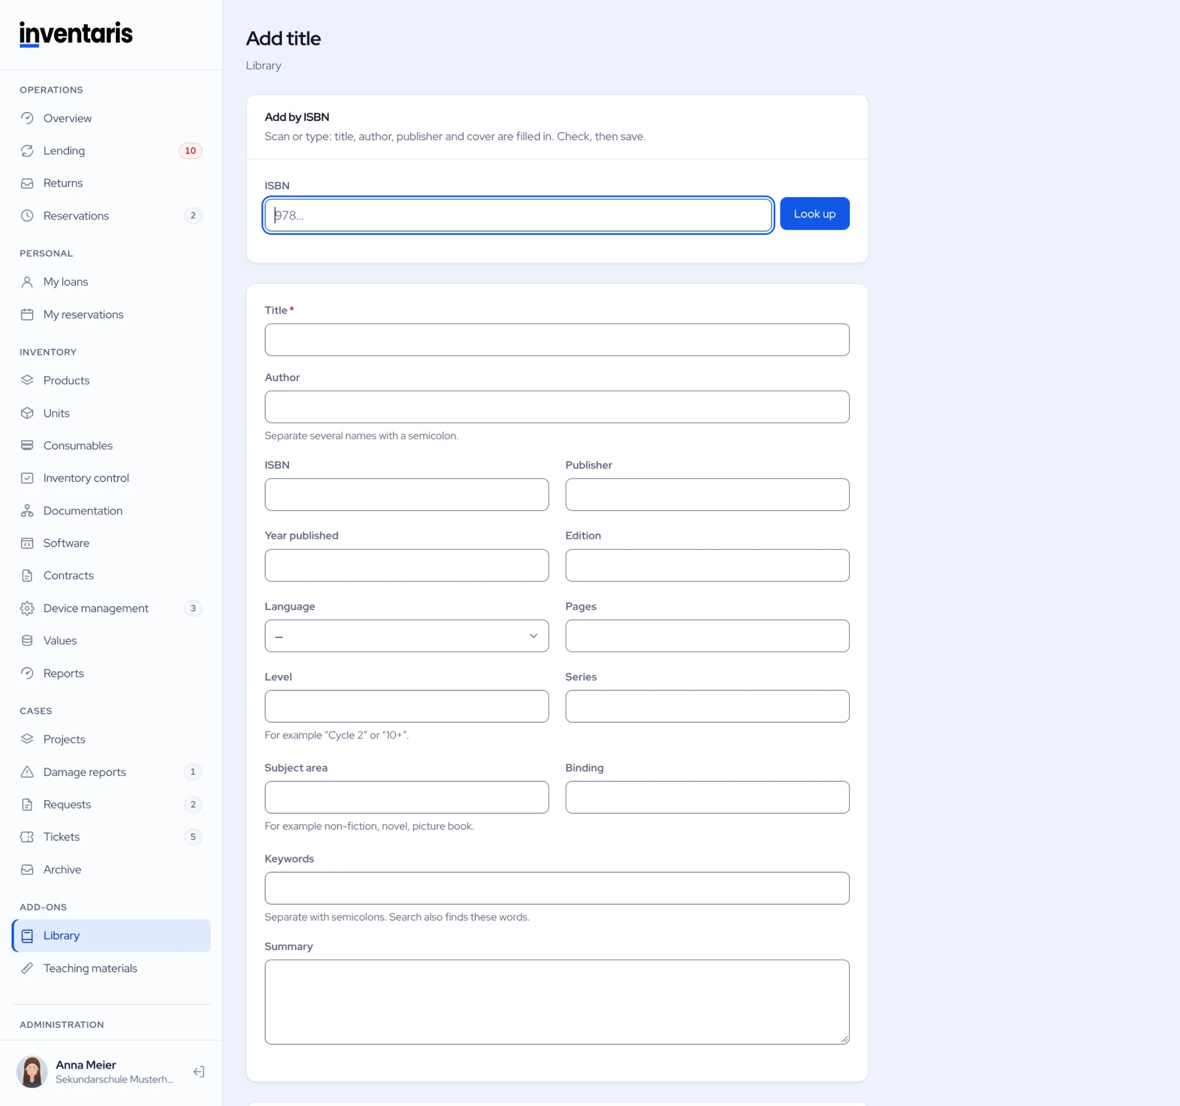Screen dimensions: 1180x1106
Task: Select the Inventory control checkbox icon
Action: 27,478
